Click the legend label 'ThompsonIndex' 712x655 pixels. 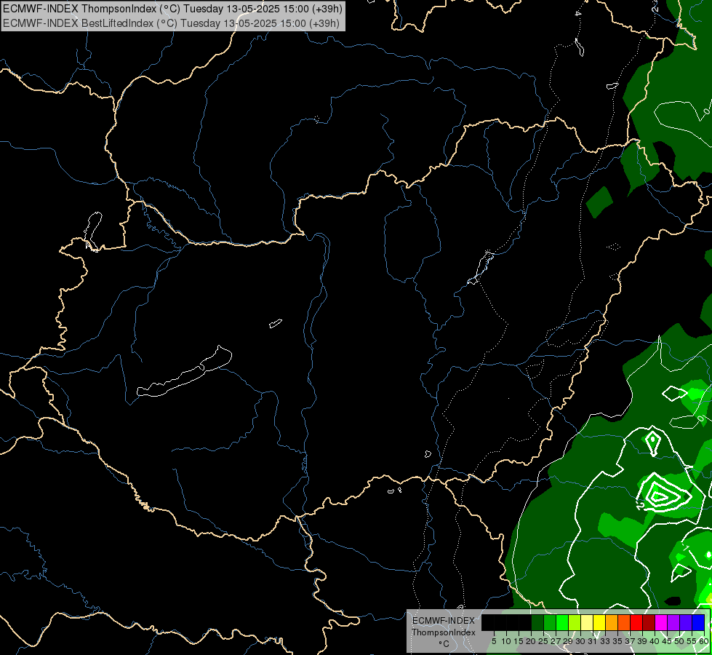pos(444,632)
